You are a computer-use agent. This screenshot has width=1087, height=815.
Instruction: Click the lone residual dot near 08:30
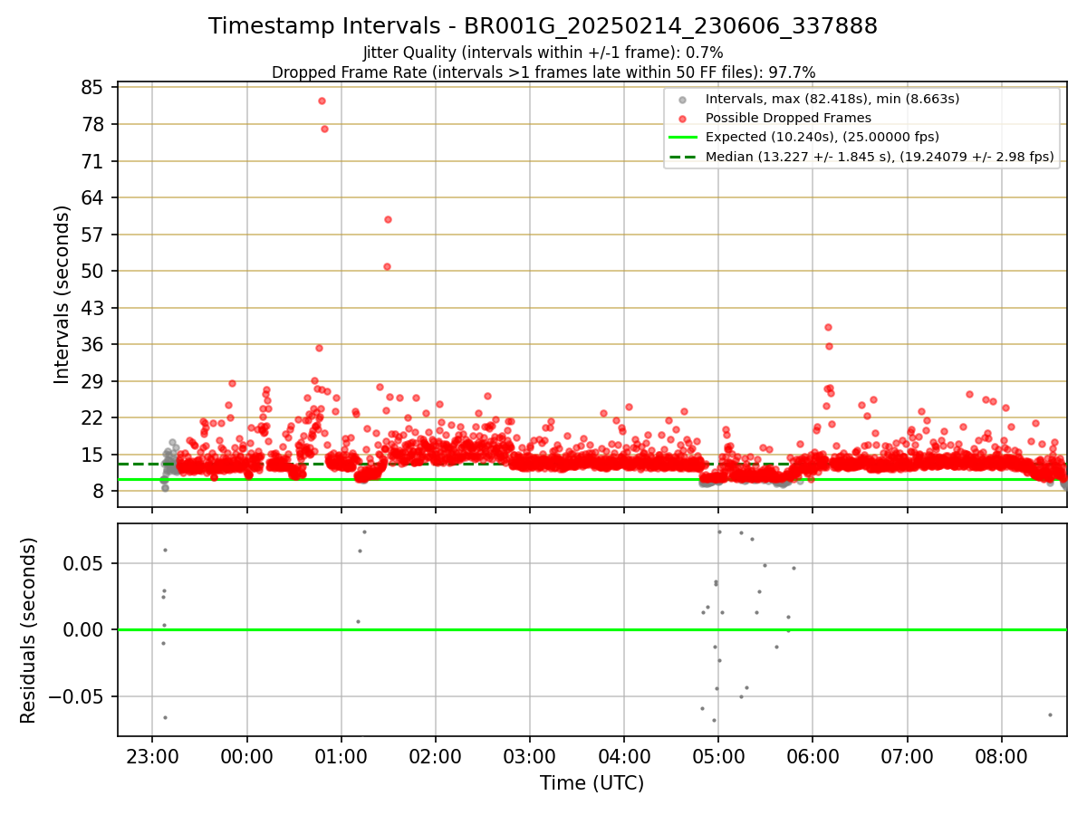coord(1050,714)
